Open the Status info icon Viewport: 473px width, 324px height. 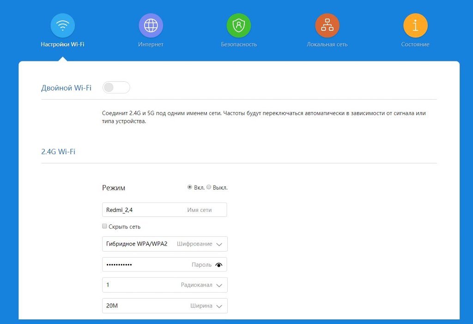415,25
